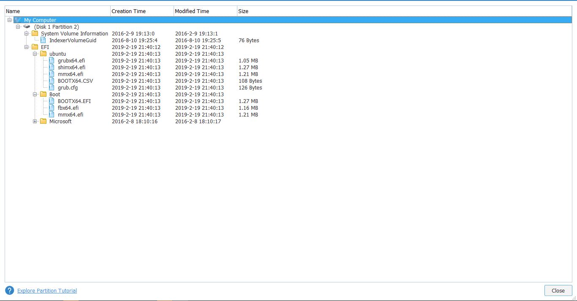Click the grubx64.efi file icon
577x301 pixels.
coord(52,60)
